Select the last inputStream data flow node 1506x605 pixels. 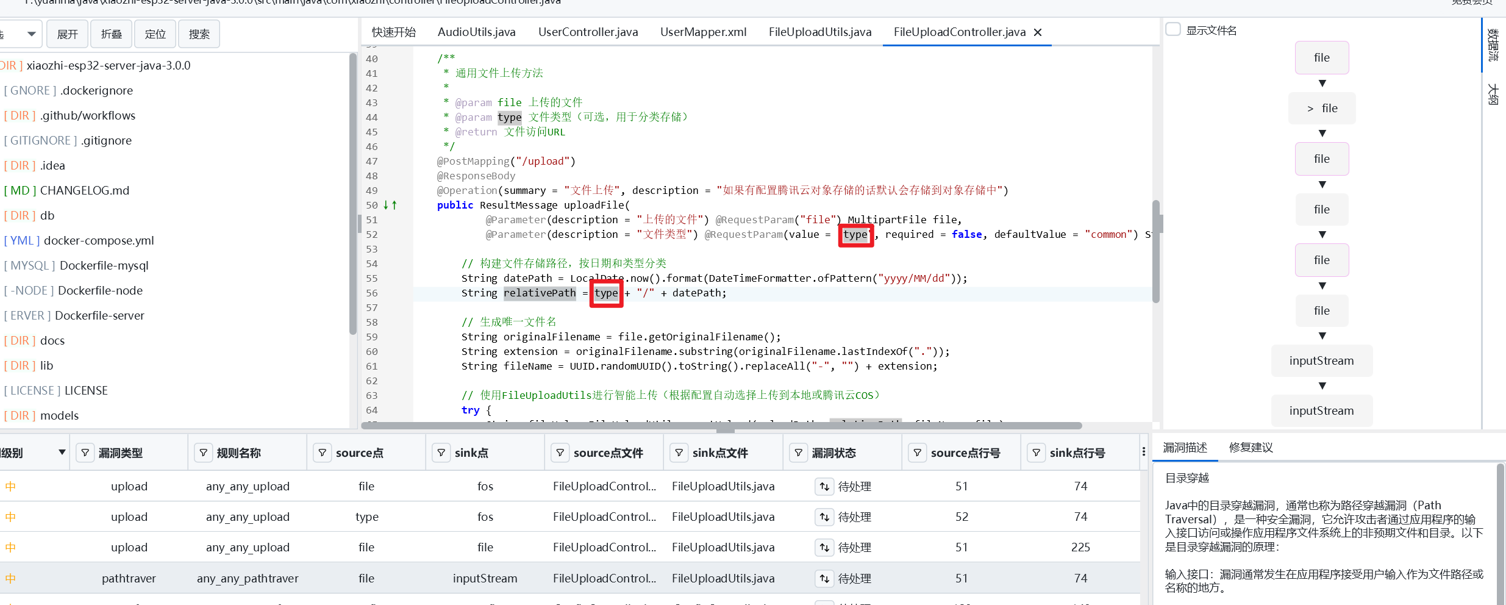tap(1322, 411)
